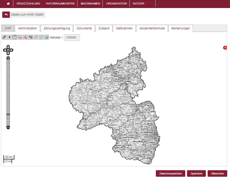Pan the map east with right arrow
Image resolution: width=230 pixels, height=178 pixels.
tap(12, 50)
